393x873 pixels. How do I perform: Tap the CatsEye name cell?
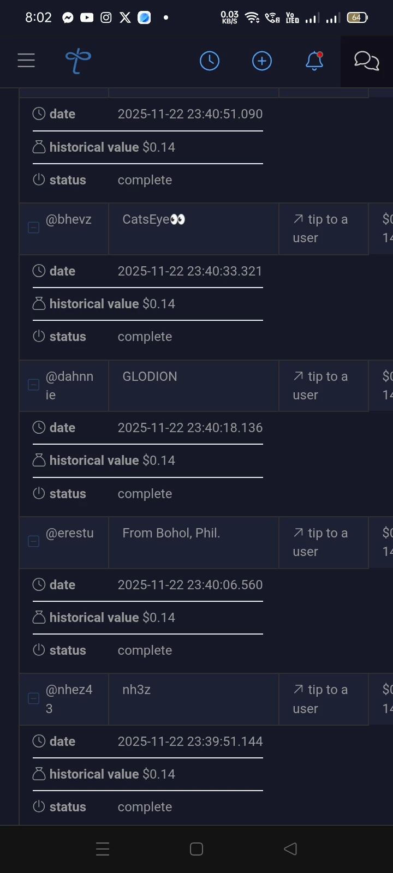pos(194,229)
